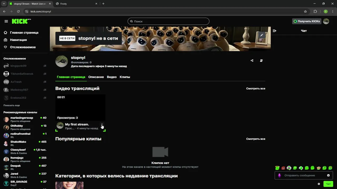
Task: Click the Отправить сообщение chat input
Action: point(304,175)
